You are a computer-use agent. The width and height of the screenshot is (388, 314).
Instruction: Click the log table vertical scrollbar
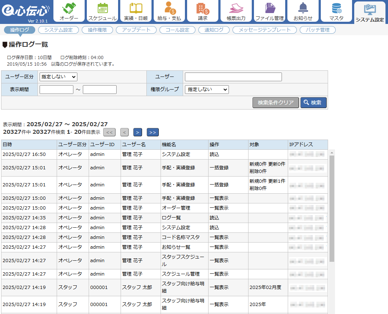(332, 209)
